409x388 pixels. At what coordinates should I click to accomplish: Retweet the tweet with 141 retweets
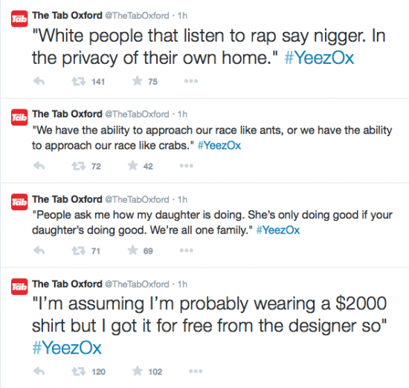pos(79,81)
